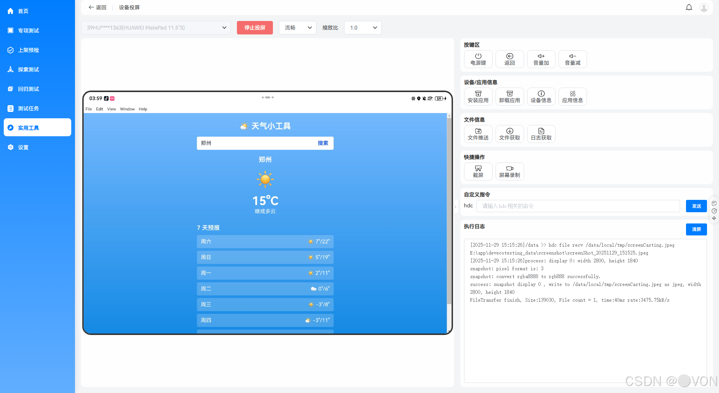
Task: Click the 音量加 volume up icon
Action: 541,59
